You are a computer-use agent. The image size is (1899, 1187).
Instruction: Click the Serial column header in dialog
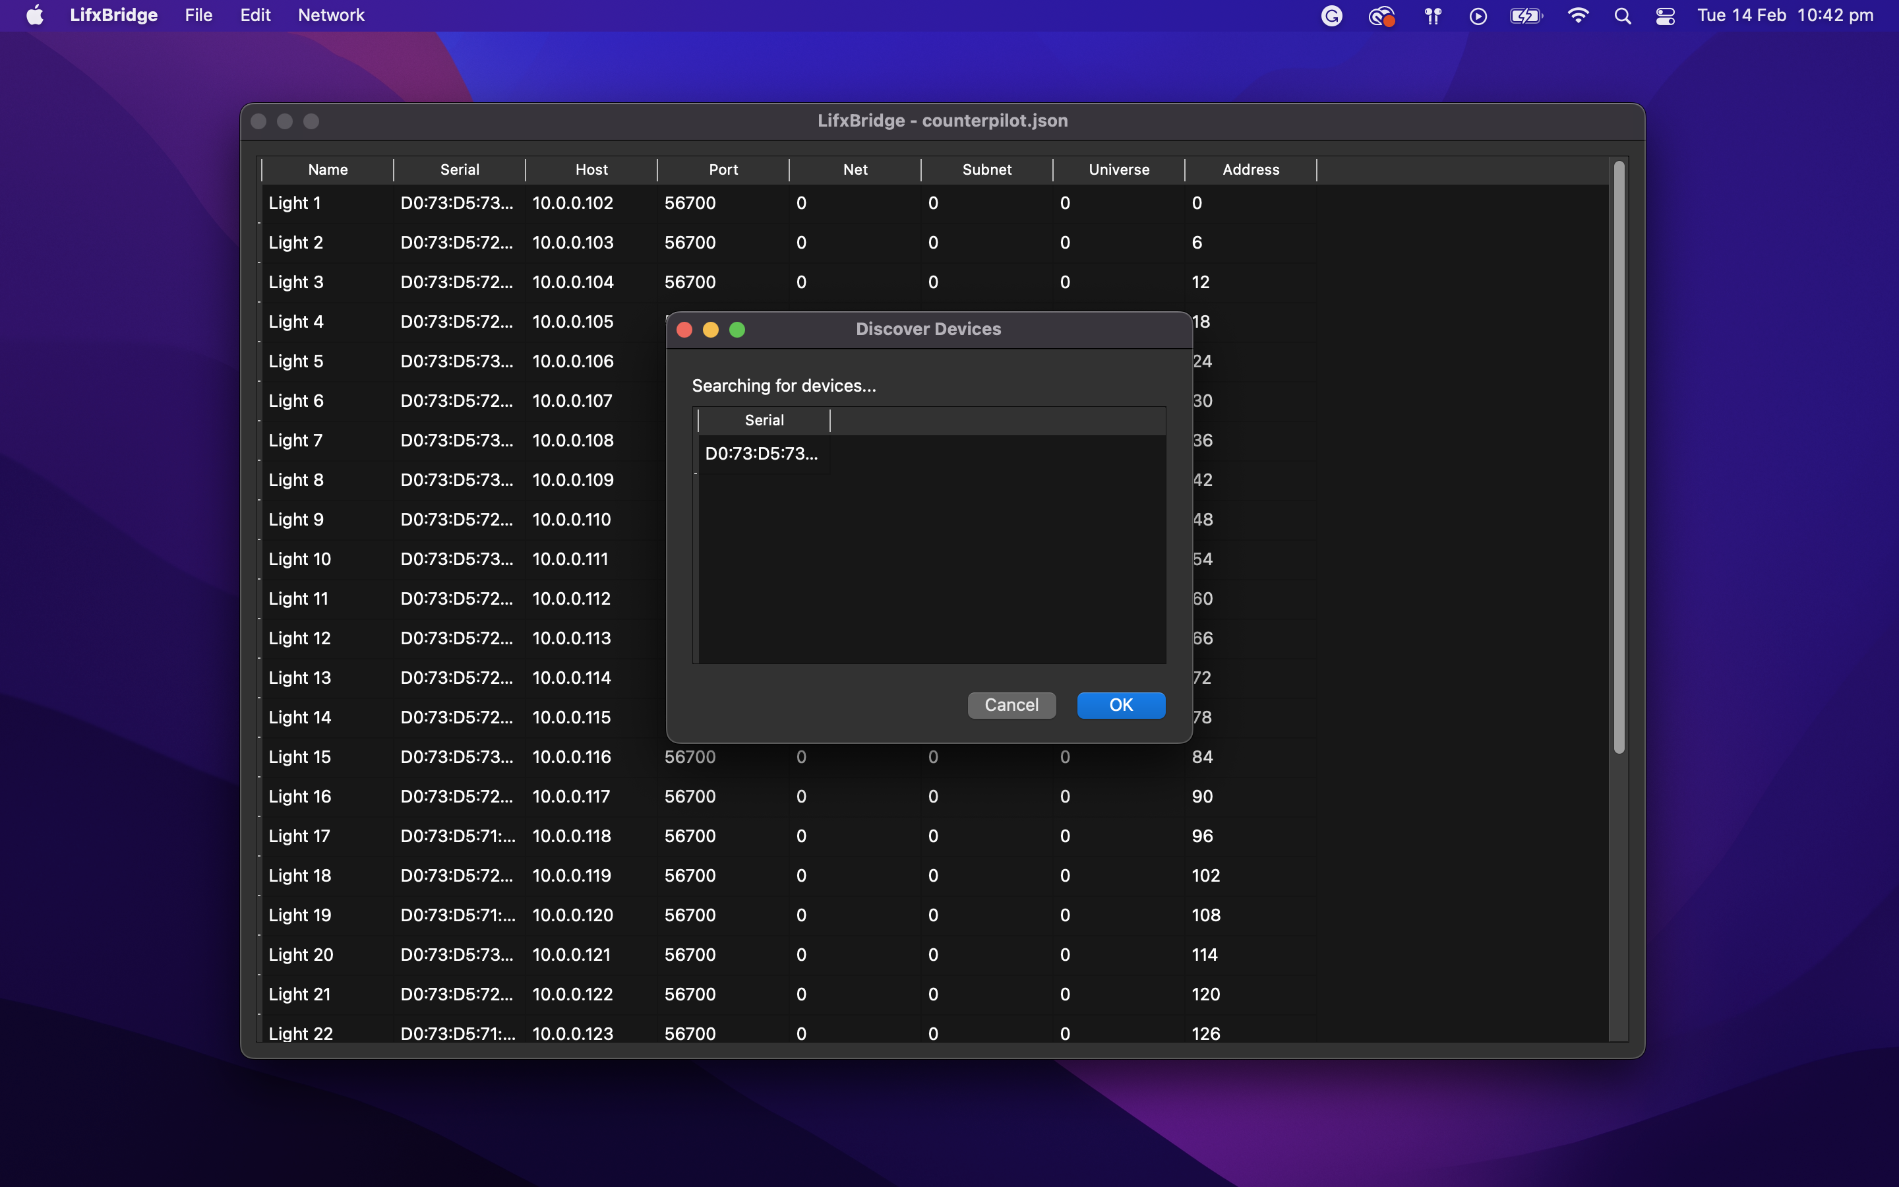[764, 420]
